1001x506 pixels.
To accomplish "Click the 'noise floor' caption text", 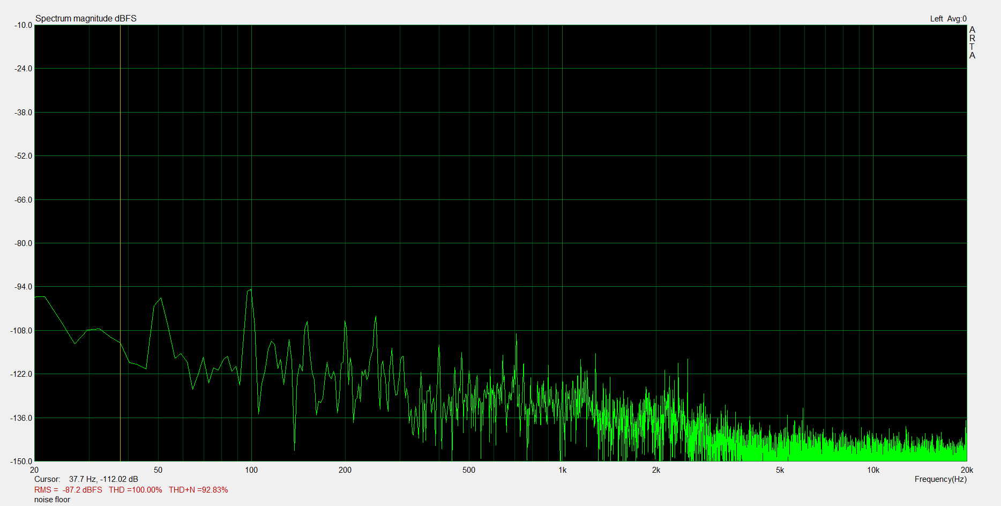I will (x=52, y=500).
